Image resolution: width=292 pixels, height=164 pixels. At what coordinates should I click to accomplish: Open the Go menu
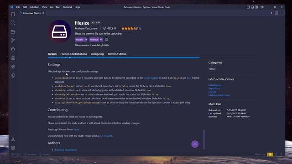coord(52,7)
